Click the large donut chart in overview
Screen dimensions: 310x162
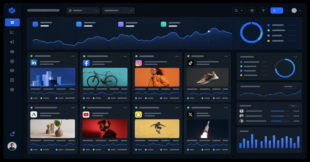click(251, 32)
